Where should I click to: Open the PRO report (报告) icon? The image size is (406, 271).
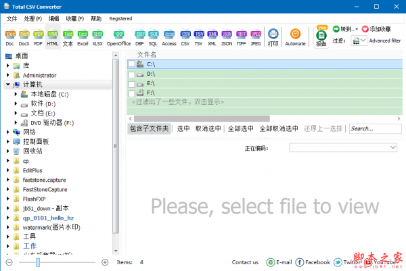(x=321, y=36)
